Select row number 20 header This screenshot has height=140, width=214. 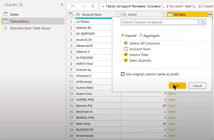[x=71, y=136]
